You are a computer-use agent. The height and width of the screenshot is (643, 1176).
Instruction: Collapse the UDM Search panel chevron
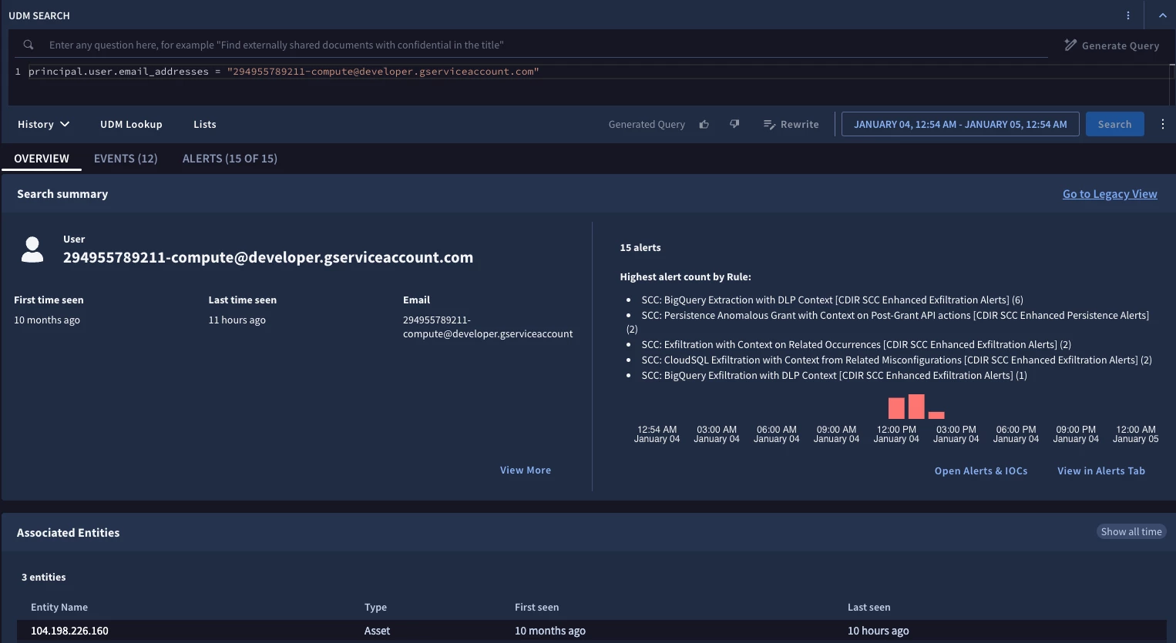click(1162, 15)
